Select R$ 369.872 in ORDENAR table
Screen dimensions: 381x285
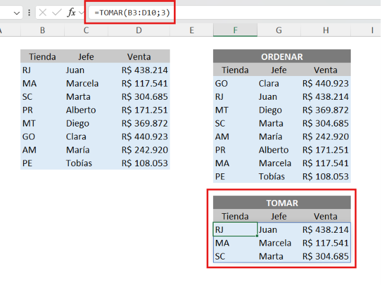click(x=326, y=110)
